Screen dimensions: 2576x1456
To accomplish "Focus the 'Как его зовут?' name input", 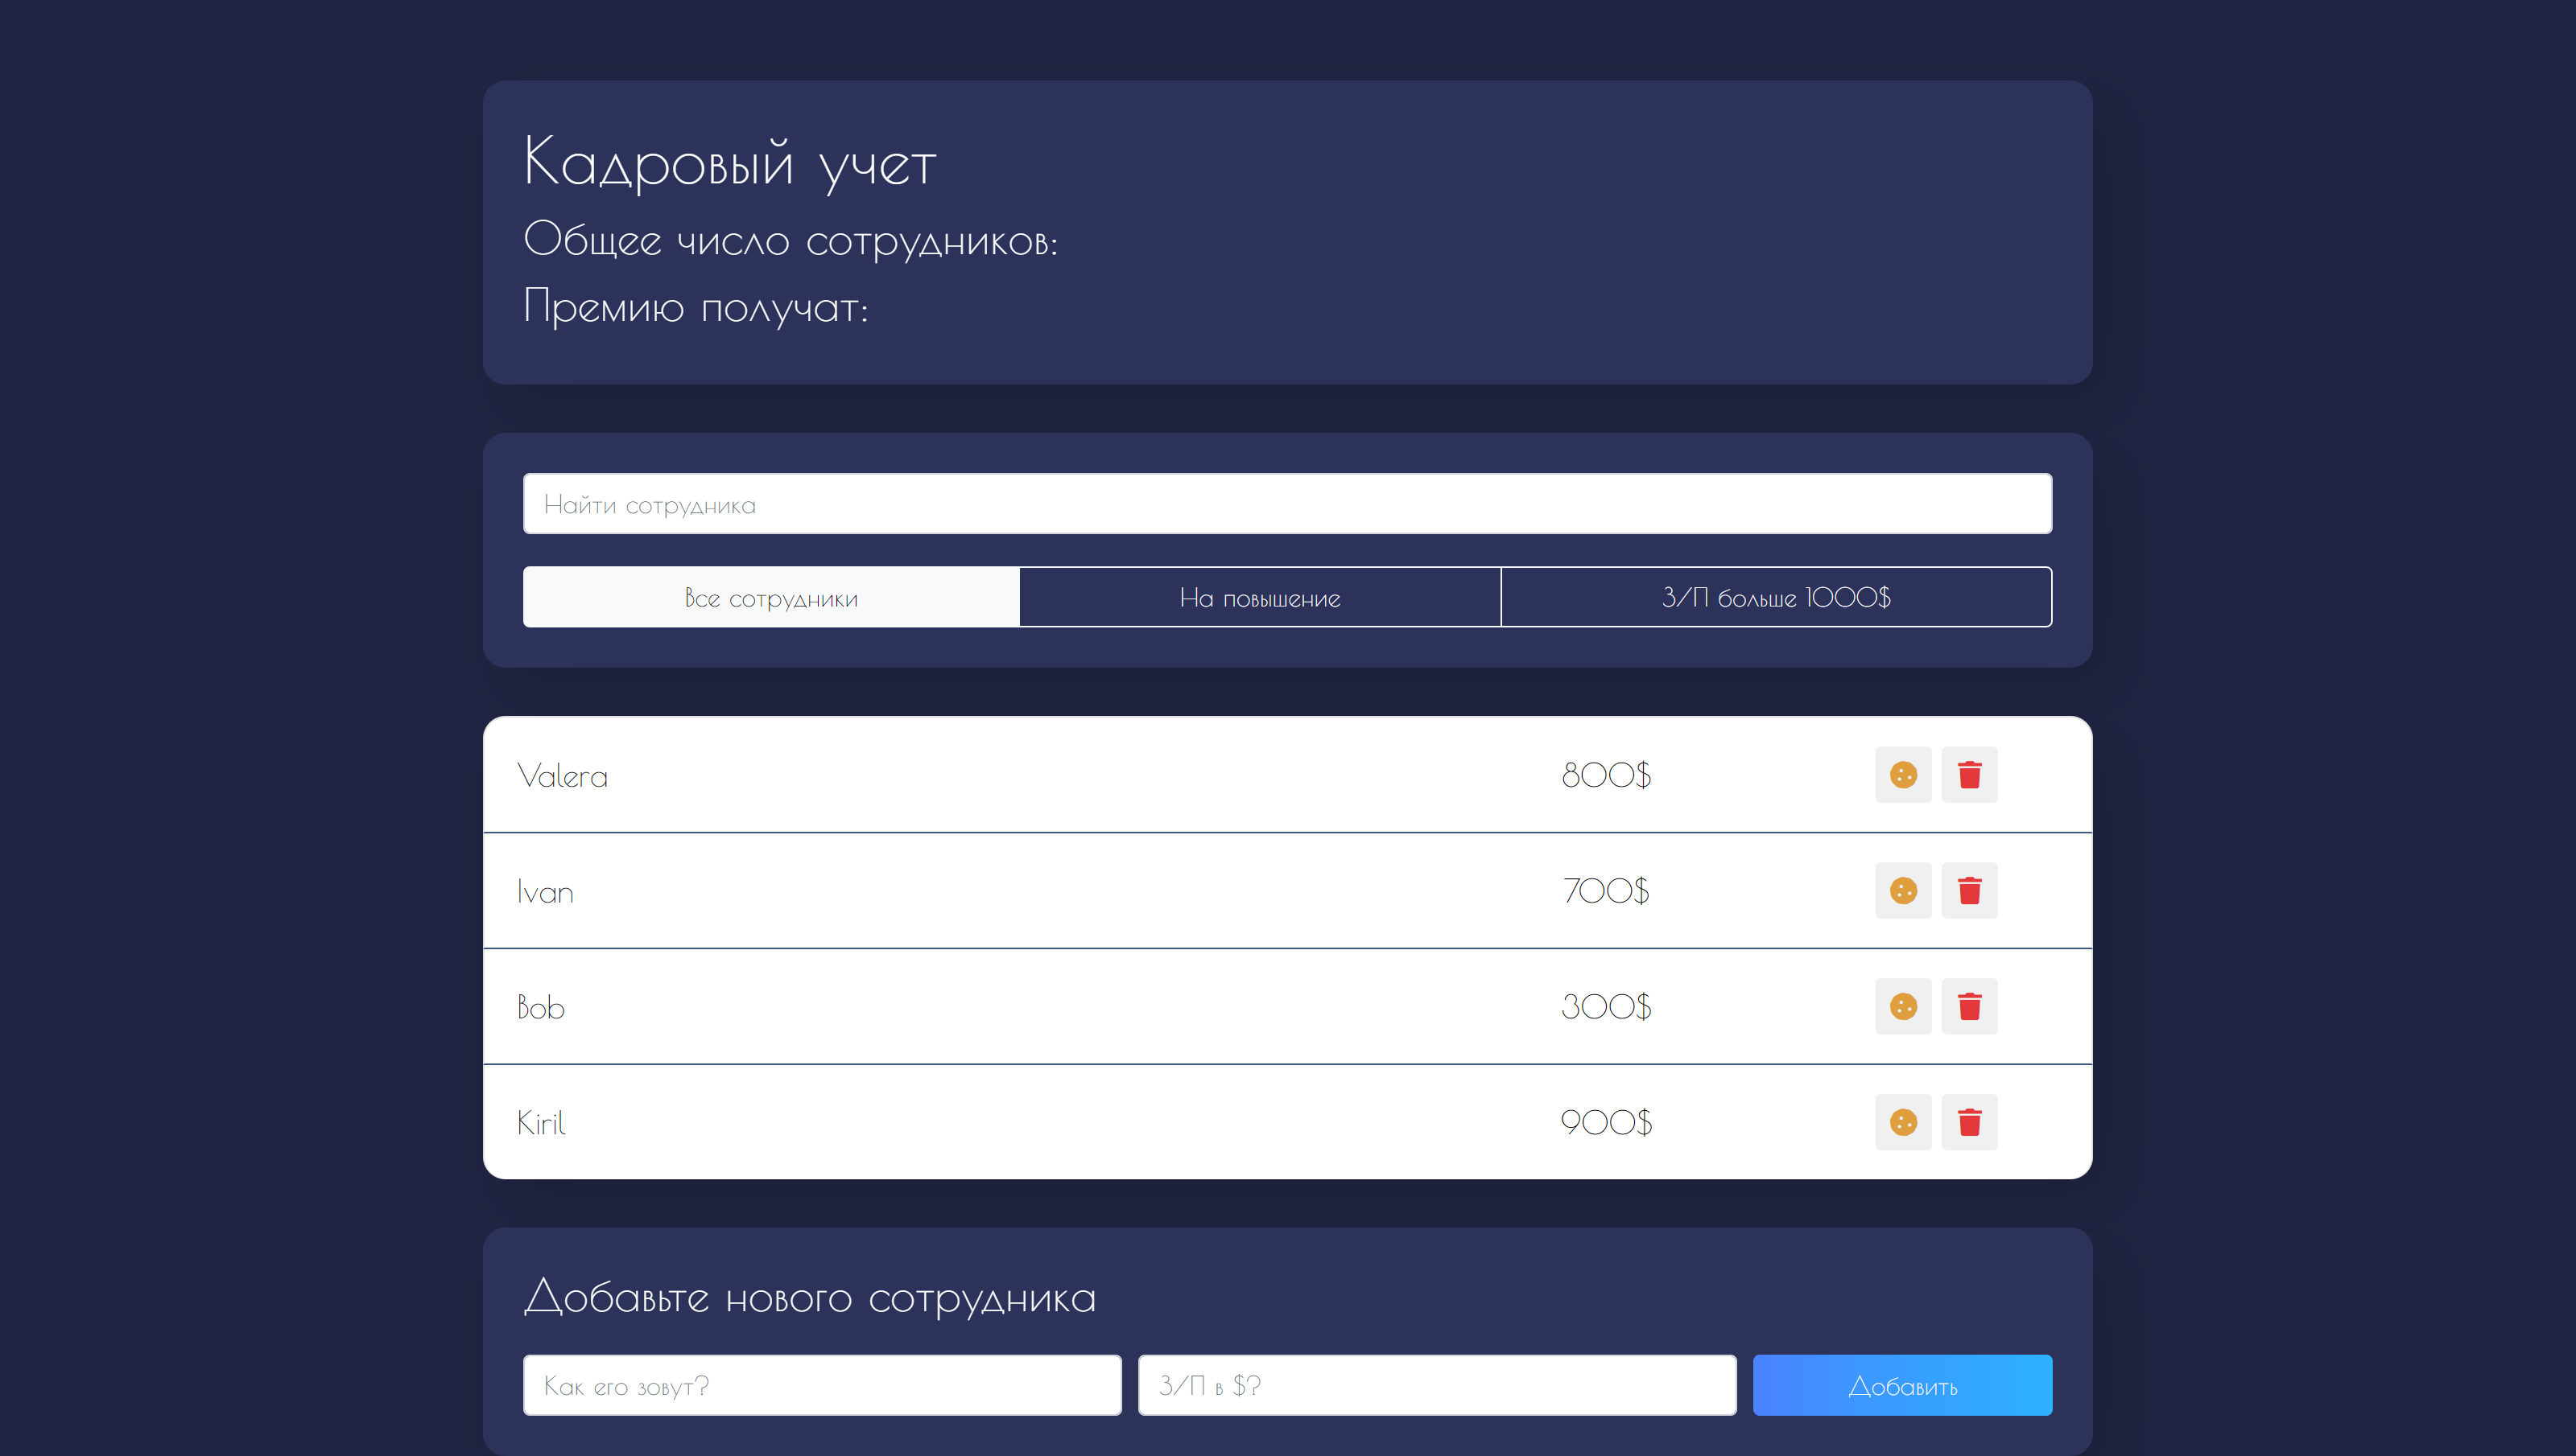I will (823, 1385).
